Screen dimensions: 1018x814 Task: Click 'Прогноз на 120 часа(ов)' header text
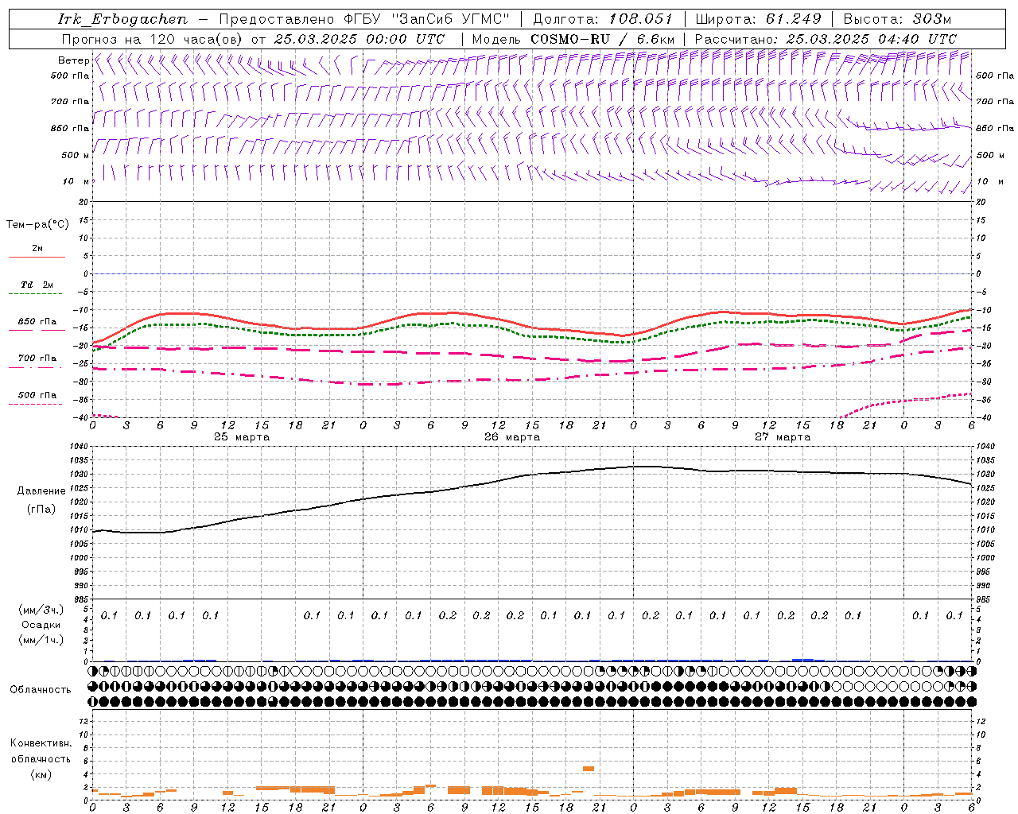pyautogui.click(x=153, y=39)
